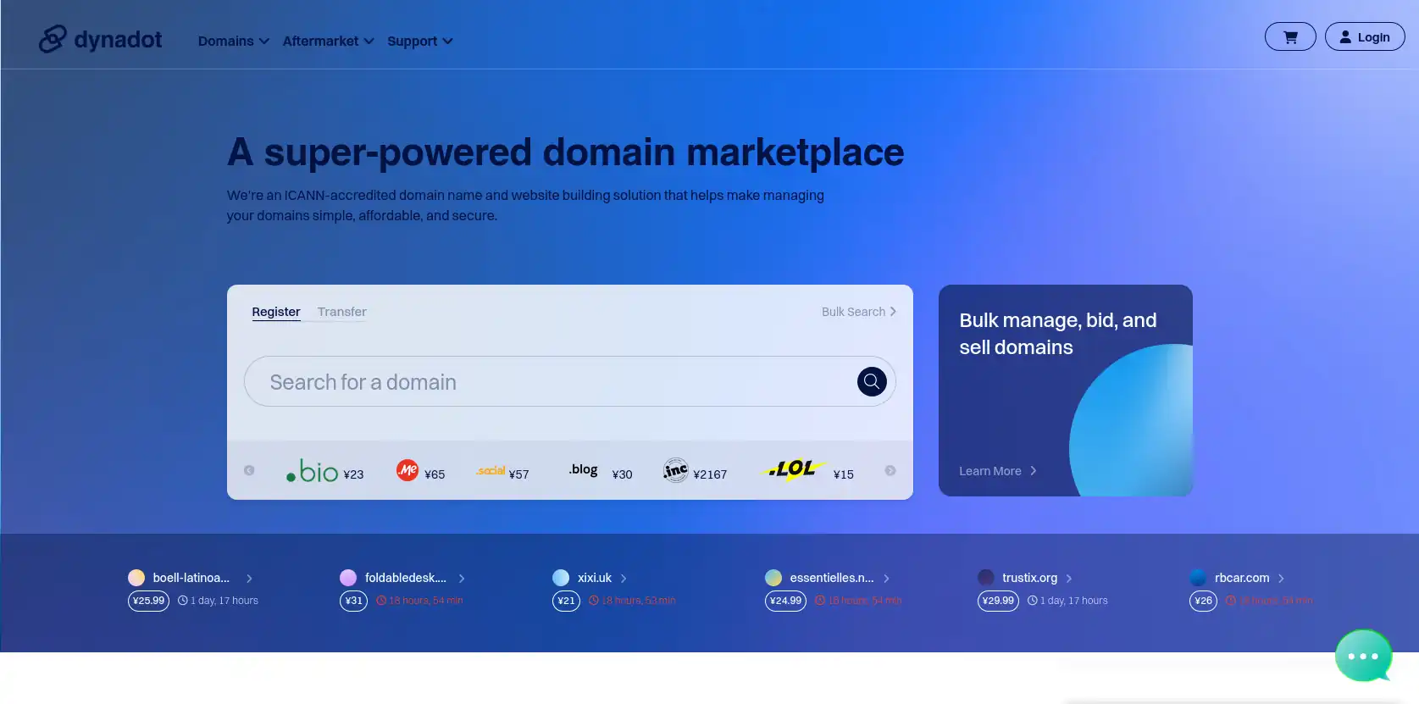Switch to the Register tab
This screenshot has height=704, width=1419.
tap(276, 312)
